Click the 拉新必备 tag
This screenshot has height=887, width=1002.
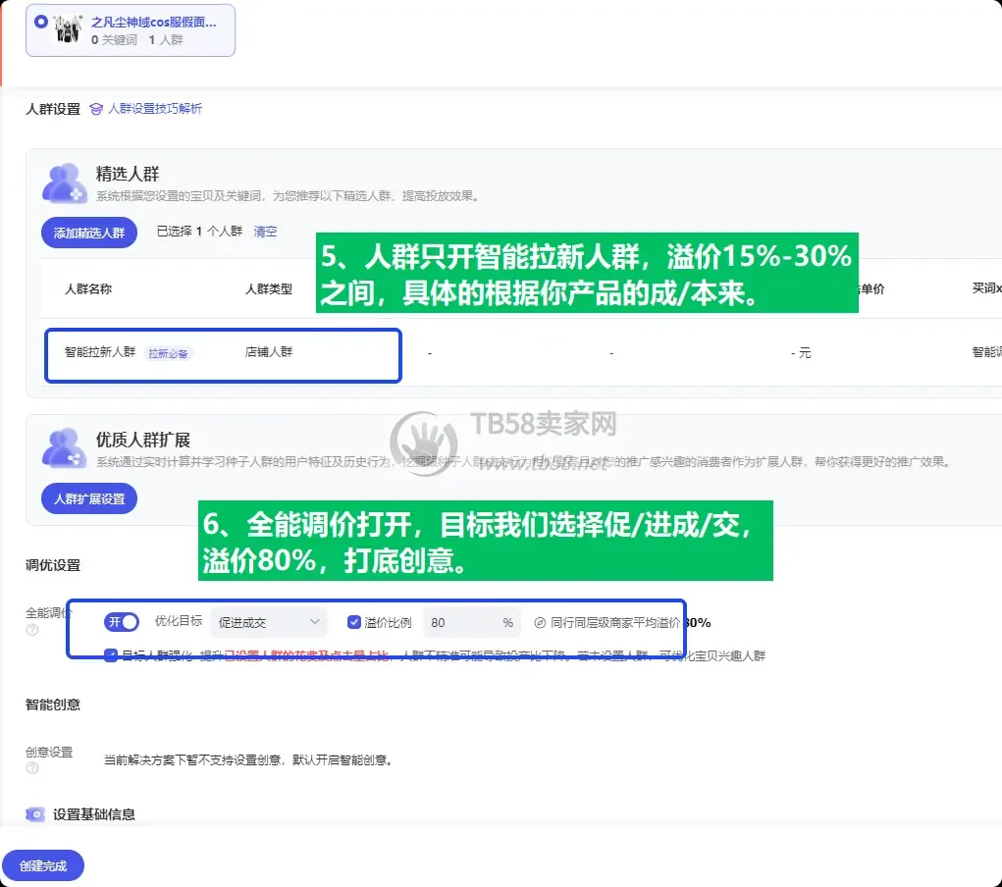168,353
